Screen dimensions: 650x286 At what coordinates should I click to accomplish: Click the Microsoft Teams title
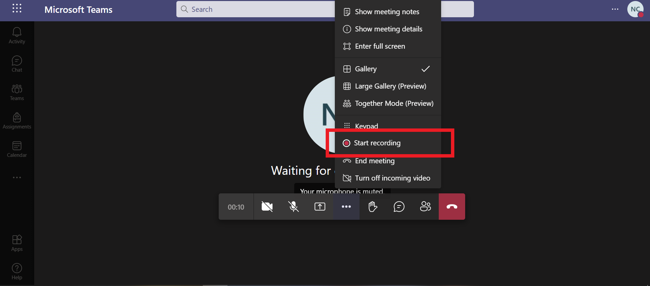(x=79, y=9)
